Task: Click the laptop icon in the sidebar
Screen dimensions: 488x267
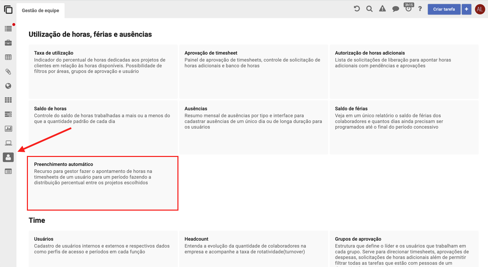Action: click(x=8, y=143)
